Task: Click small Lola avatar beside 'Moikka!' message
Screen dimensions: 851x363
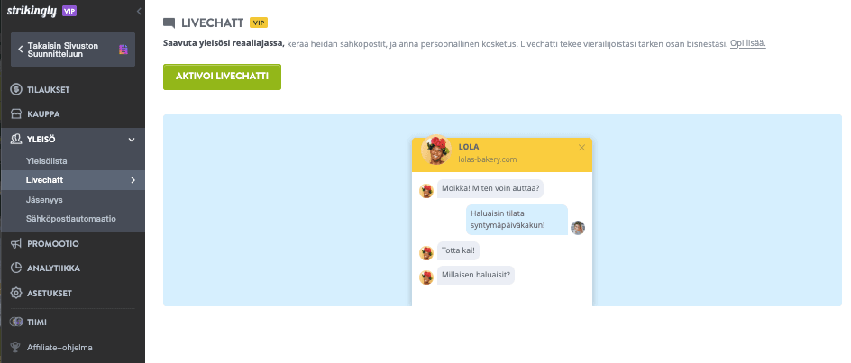Action: [x=426, y=190]
